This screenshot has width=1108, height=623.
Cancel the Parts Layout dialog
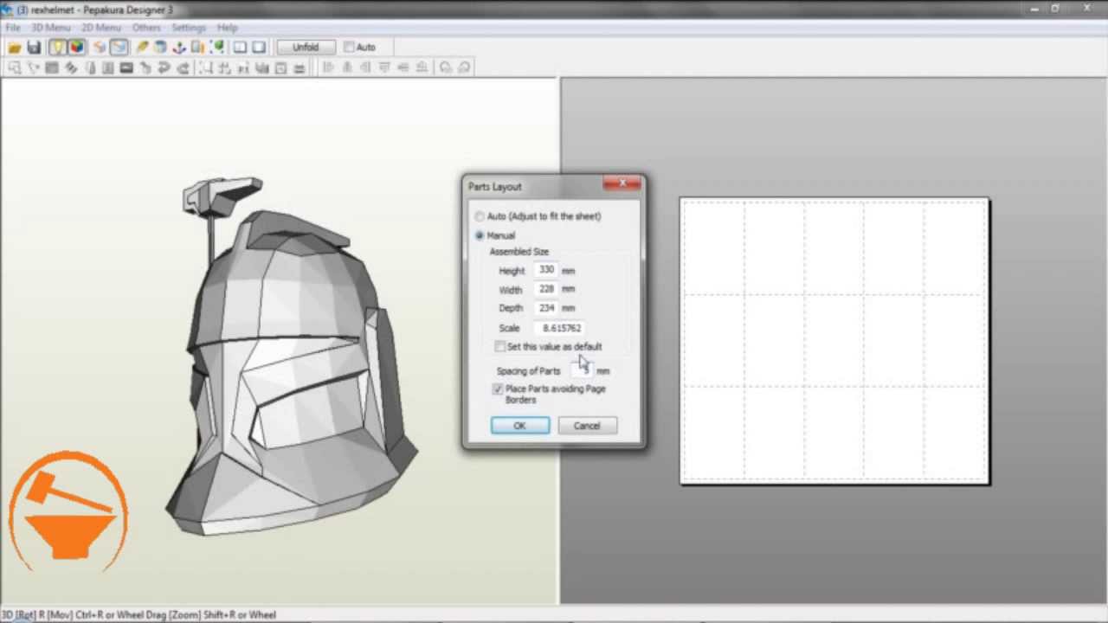[x=586, y=426]
